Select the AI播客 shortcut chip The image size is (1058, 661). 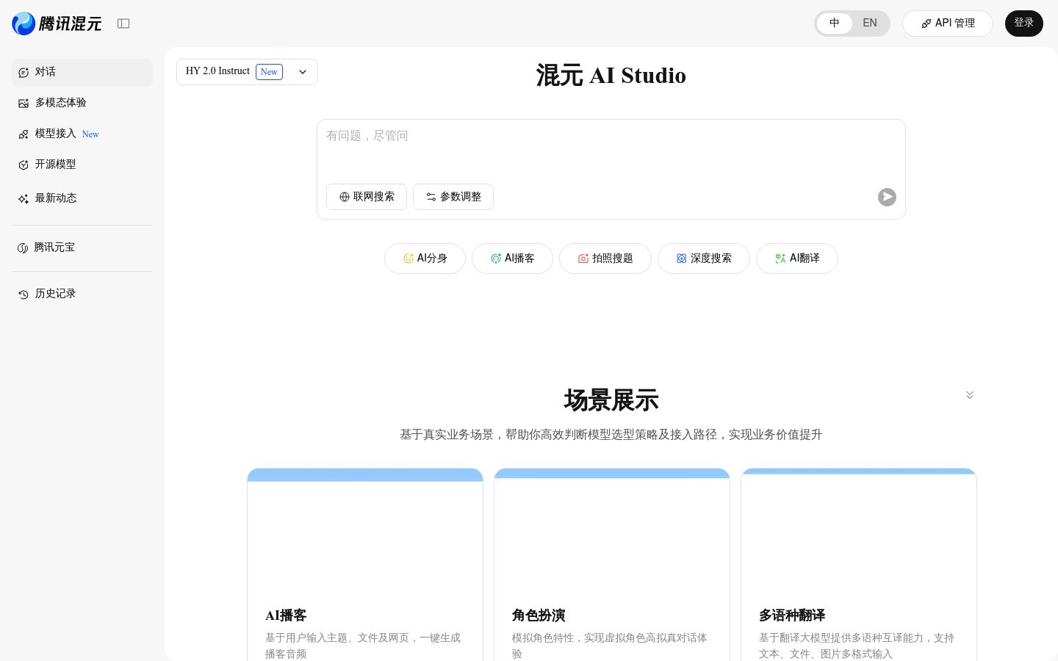click(x=512, y=259)
